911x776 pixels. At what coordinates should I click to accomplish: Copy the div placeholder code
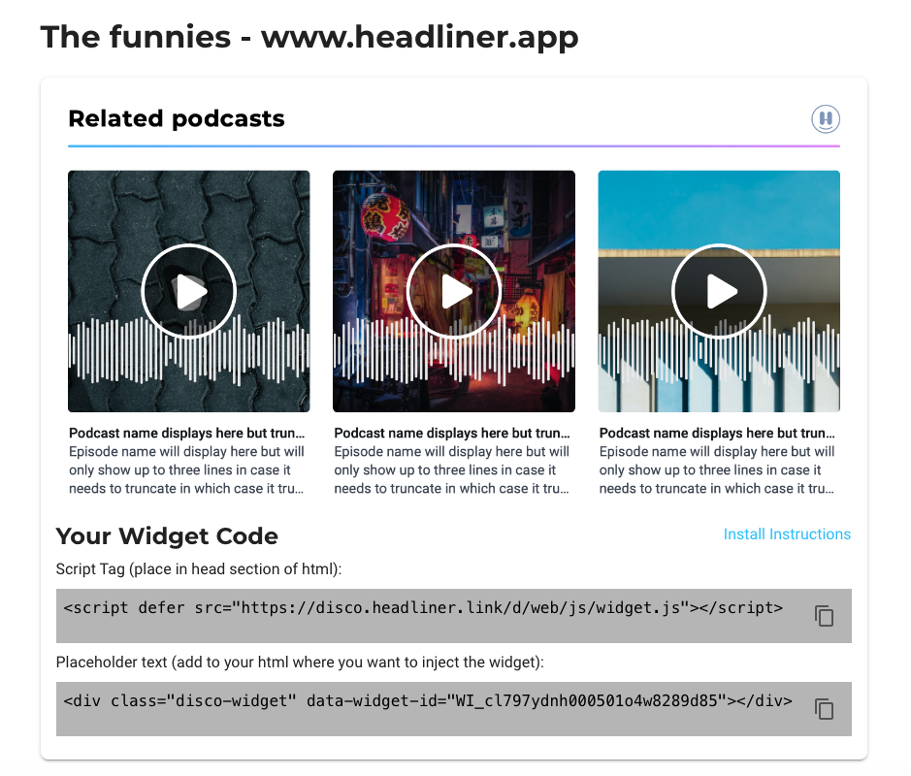pos(824,709)
